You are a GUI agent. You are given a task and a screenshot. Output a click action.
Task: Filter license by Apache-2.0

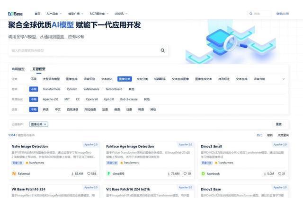click(x=51, y=99)
